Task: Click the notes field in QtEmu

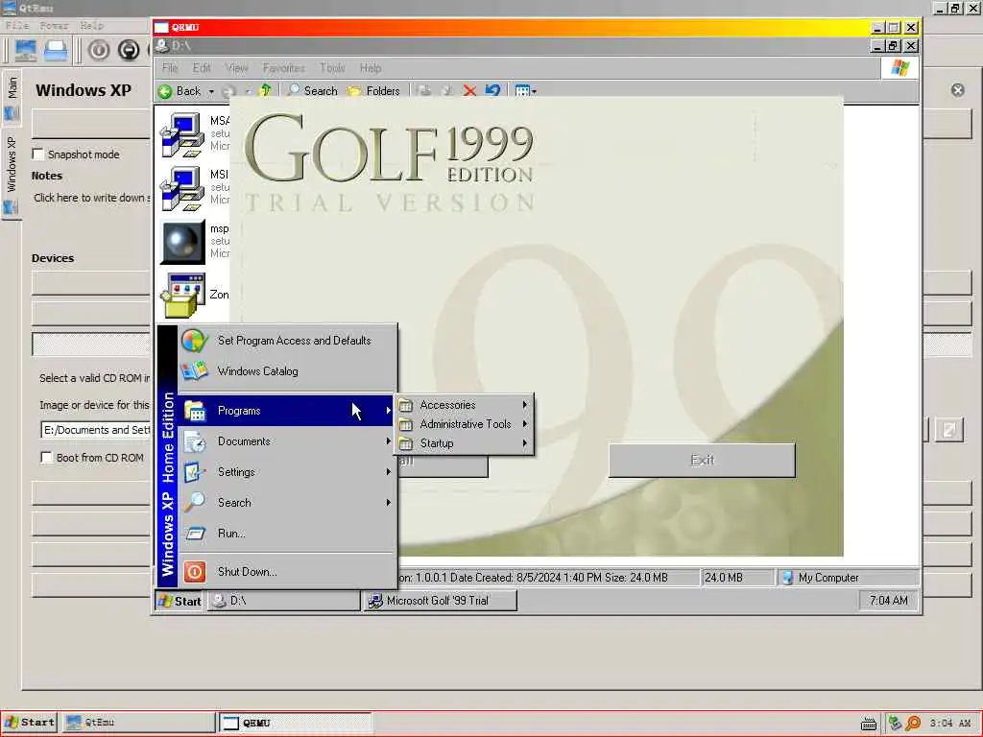Action: [x=91, y=198]
